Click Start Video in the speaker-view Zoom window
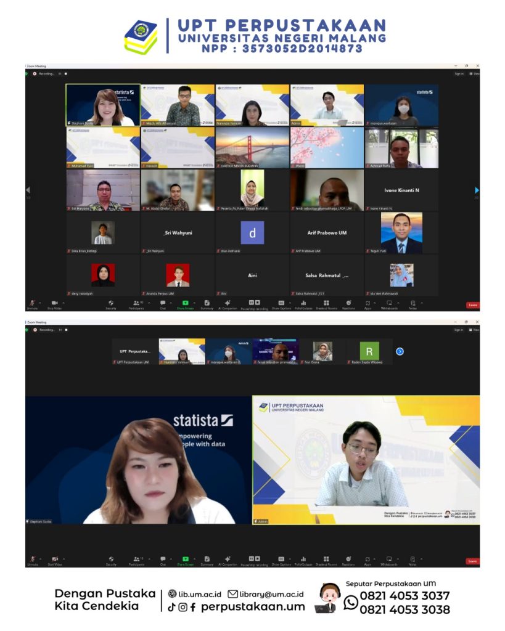 tap(55, 561)
